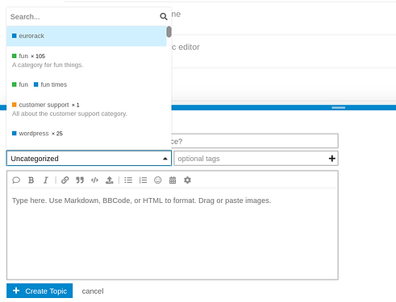Image resolution: width=396 pixels, height=302 pixels.
Task: Click the category list scrollbar thumb
Action: coord(169,31)
